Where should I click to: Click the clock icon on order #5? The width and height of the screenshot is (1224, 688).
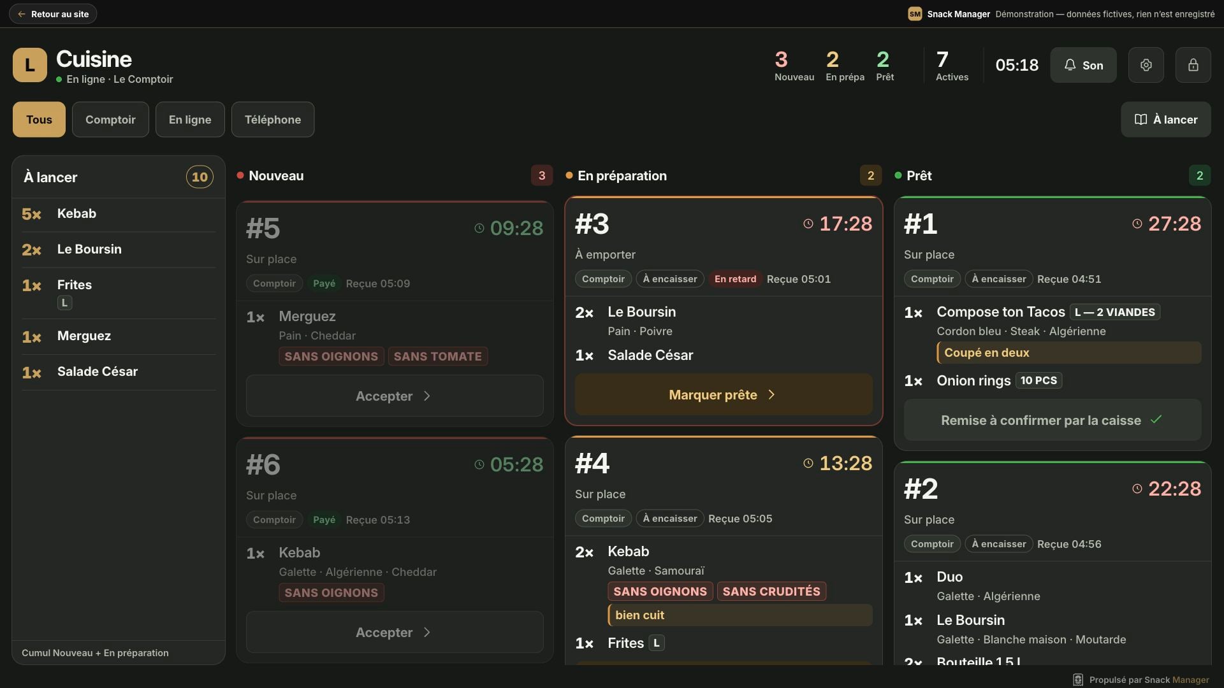479,228
